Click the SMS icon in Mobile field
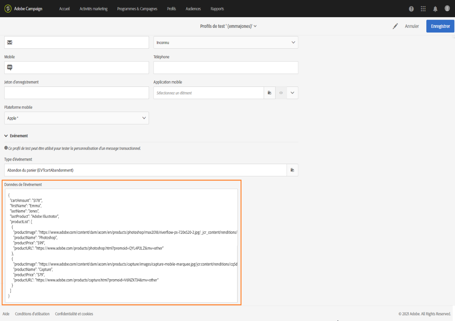Image resolution: width=455 pixels, height=321 pixels. click(10, 67)
